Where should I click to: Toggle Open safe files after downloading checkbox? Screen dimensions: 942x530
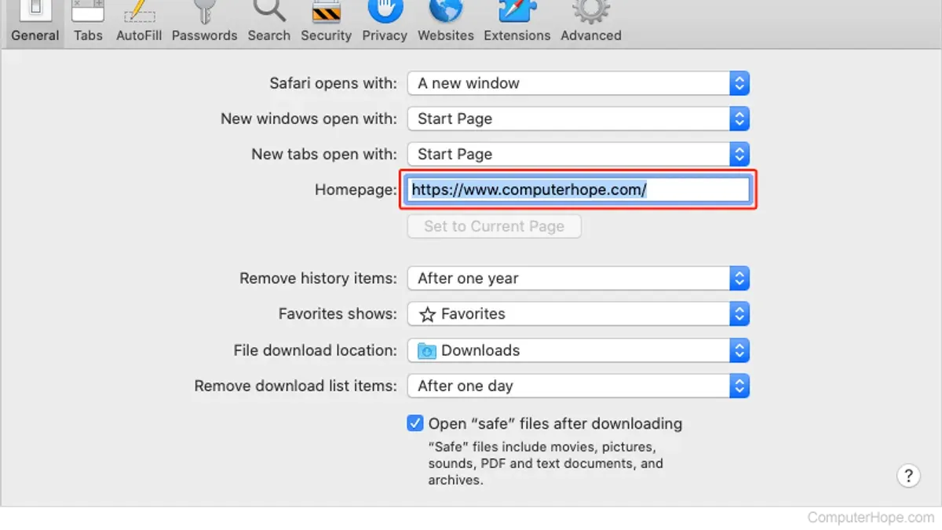coord(415,424)
